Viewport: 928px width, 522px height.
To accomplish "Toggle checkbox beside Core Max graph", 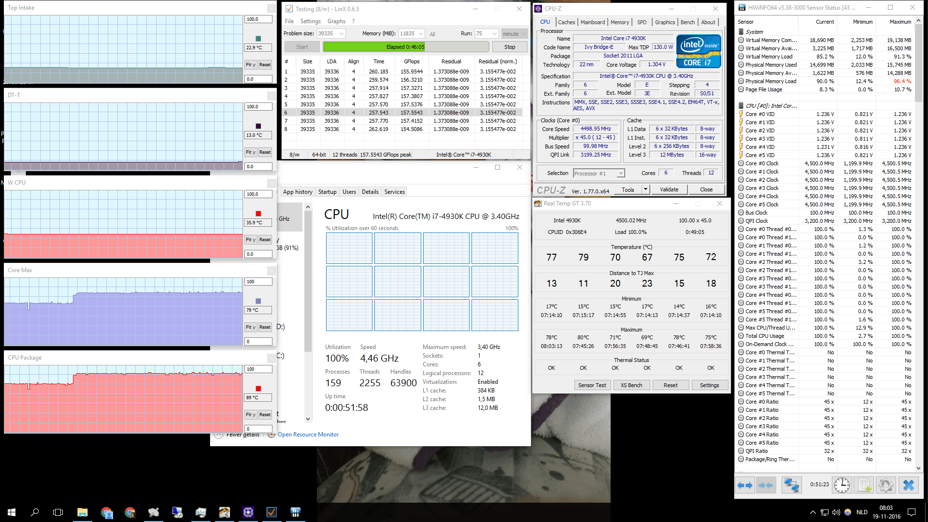I will (271, 271).
